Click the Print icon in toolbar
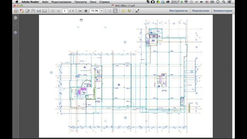The height and width of the screenshot is (139, 247). click(39, 11)
